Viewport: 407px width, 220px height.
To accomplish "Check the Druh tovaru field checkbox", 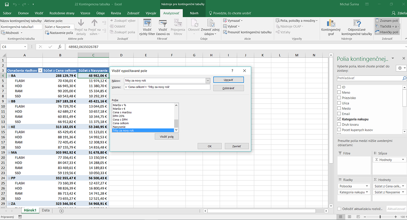I will (339, 125).
